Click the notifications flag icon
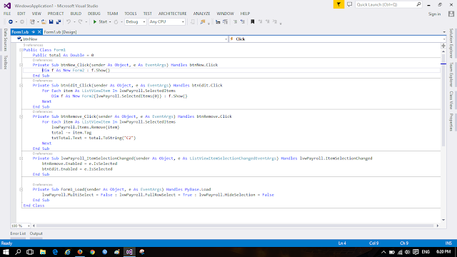This screenshot has width=457, height=257. [338, 4]
